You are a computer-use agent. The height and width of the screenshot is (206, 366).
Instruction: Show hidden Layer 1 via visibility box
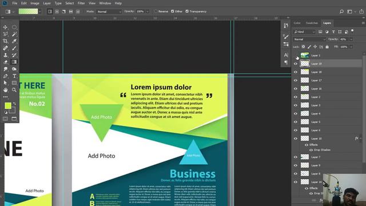296,56
